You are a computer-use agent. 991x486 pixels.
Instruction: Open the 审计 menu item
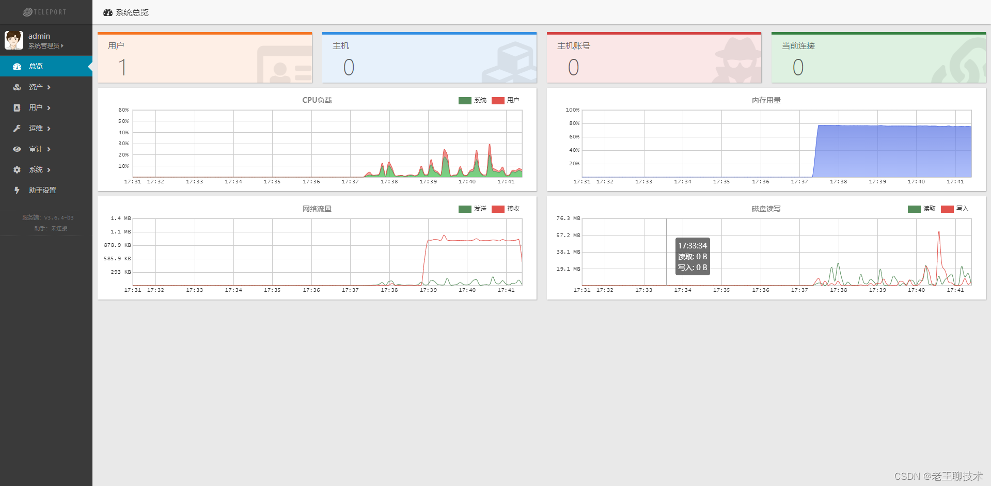pos(46,149)
